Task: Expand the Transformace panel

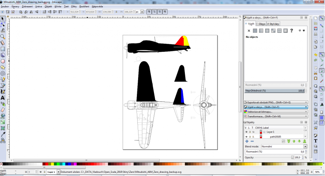Action: point(276,116)
